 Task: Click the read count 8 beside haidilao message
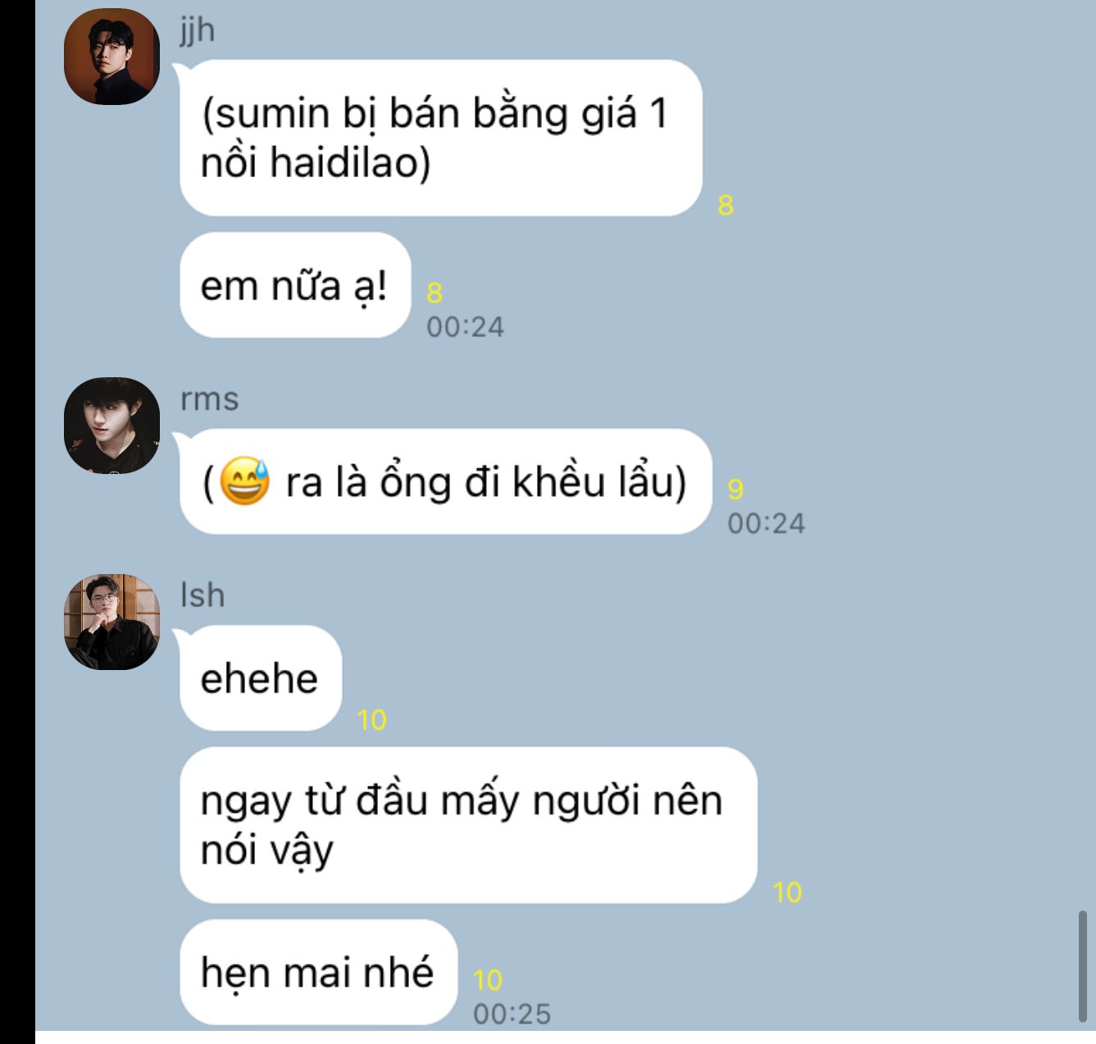click(x=725, y=205)
